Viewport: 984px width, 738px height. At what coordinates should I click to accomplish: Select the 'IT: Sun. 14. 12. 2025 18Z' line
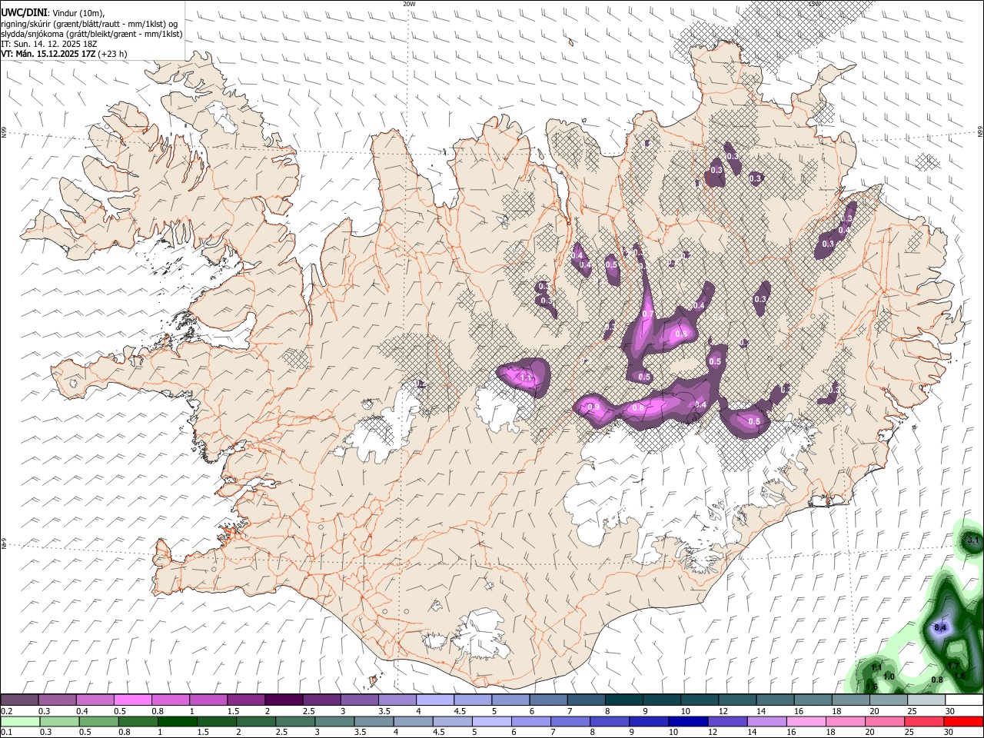point(48,44)
